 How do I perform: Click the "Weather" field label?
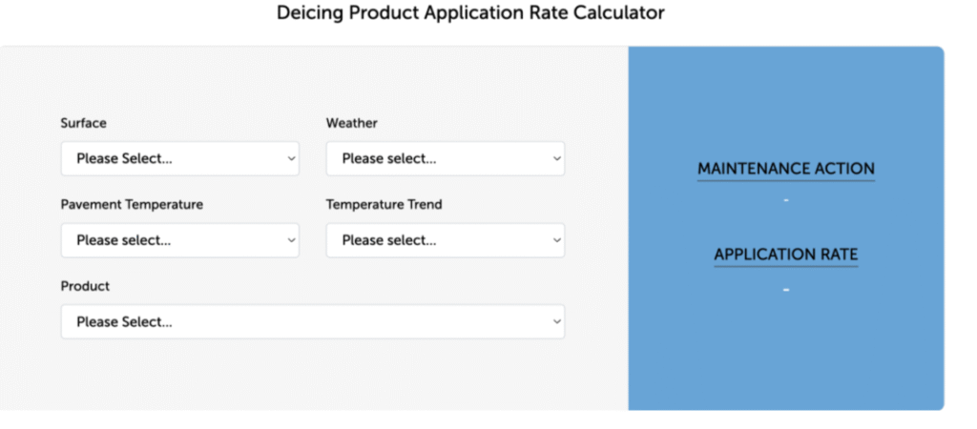pos(352,123)
